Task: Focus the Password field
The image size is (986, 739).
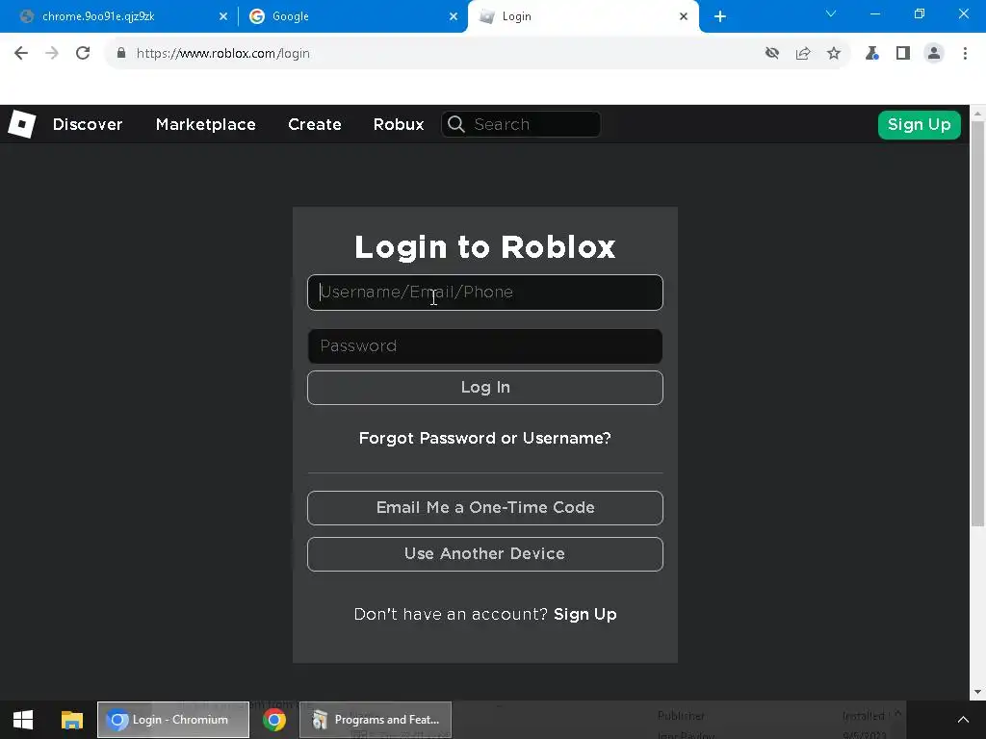Action: [x=485, y=346]
